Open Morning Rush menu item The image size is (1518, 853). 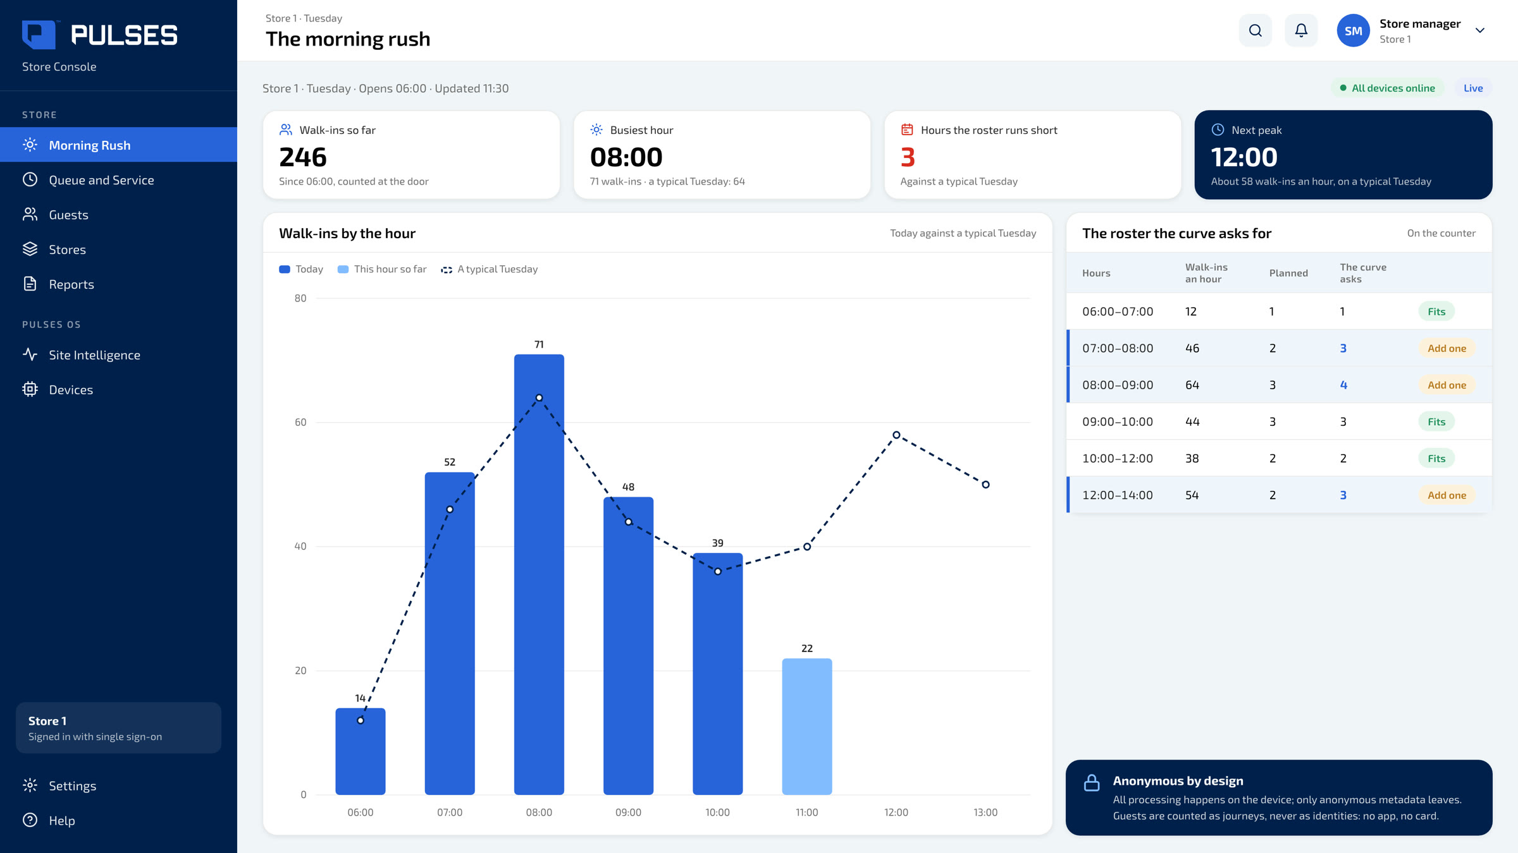tap(118, 145)
